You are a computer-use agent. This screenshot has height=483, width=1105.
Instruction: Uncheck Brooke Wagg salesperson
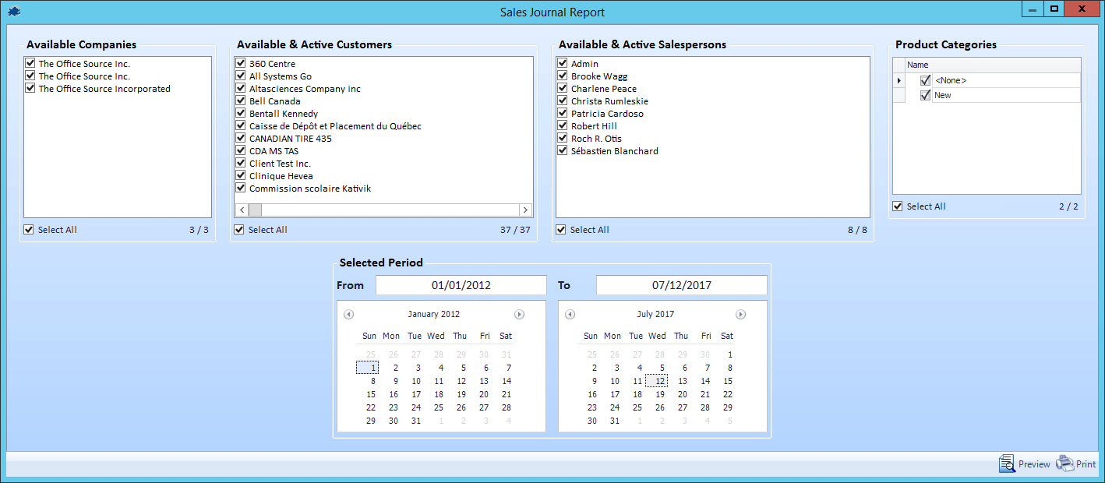562,76
